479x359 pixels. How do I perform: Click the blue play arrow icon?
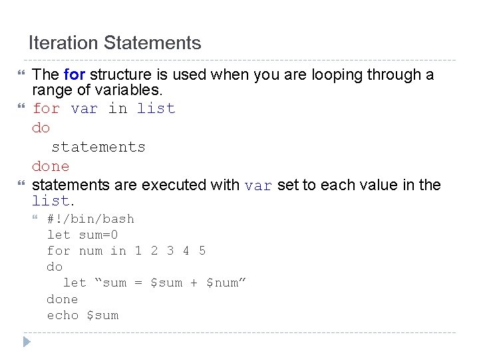pos(27,342)
